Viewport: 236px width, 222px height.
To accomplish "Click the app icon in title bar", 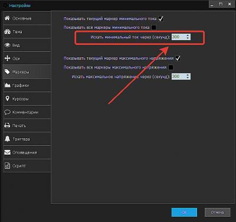I will pos(5,5).
